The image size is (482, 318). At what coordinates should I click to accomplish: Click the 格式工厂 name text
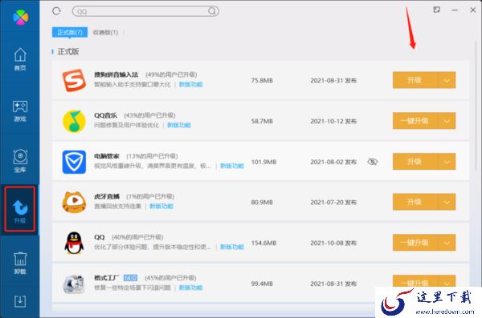(x=106, y=278)
